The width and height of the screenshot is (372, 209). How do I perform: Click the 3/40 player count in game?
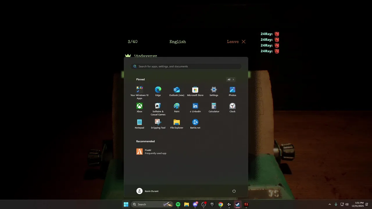pyautogui.click(x=133, y=42)
